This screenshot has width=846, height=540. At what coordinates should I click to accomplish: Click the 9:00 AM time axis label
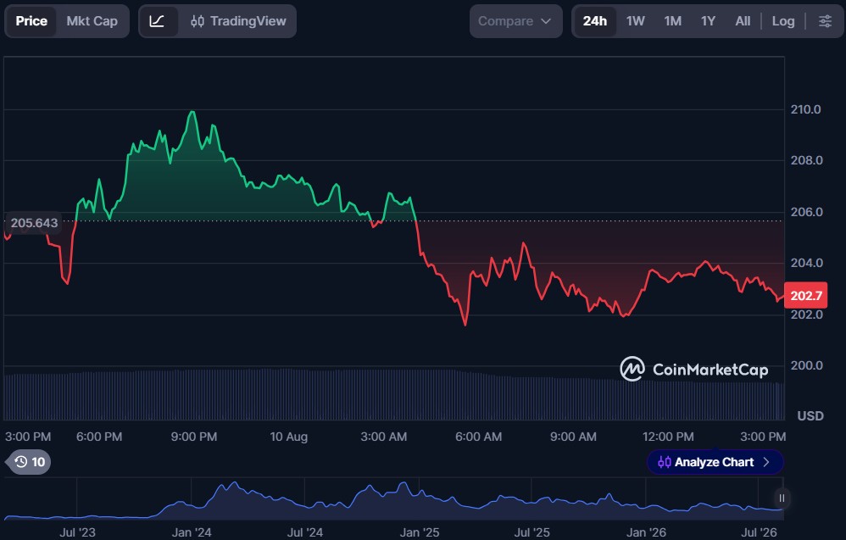pos(573,437)
